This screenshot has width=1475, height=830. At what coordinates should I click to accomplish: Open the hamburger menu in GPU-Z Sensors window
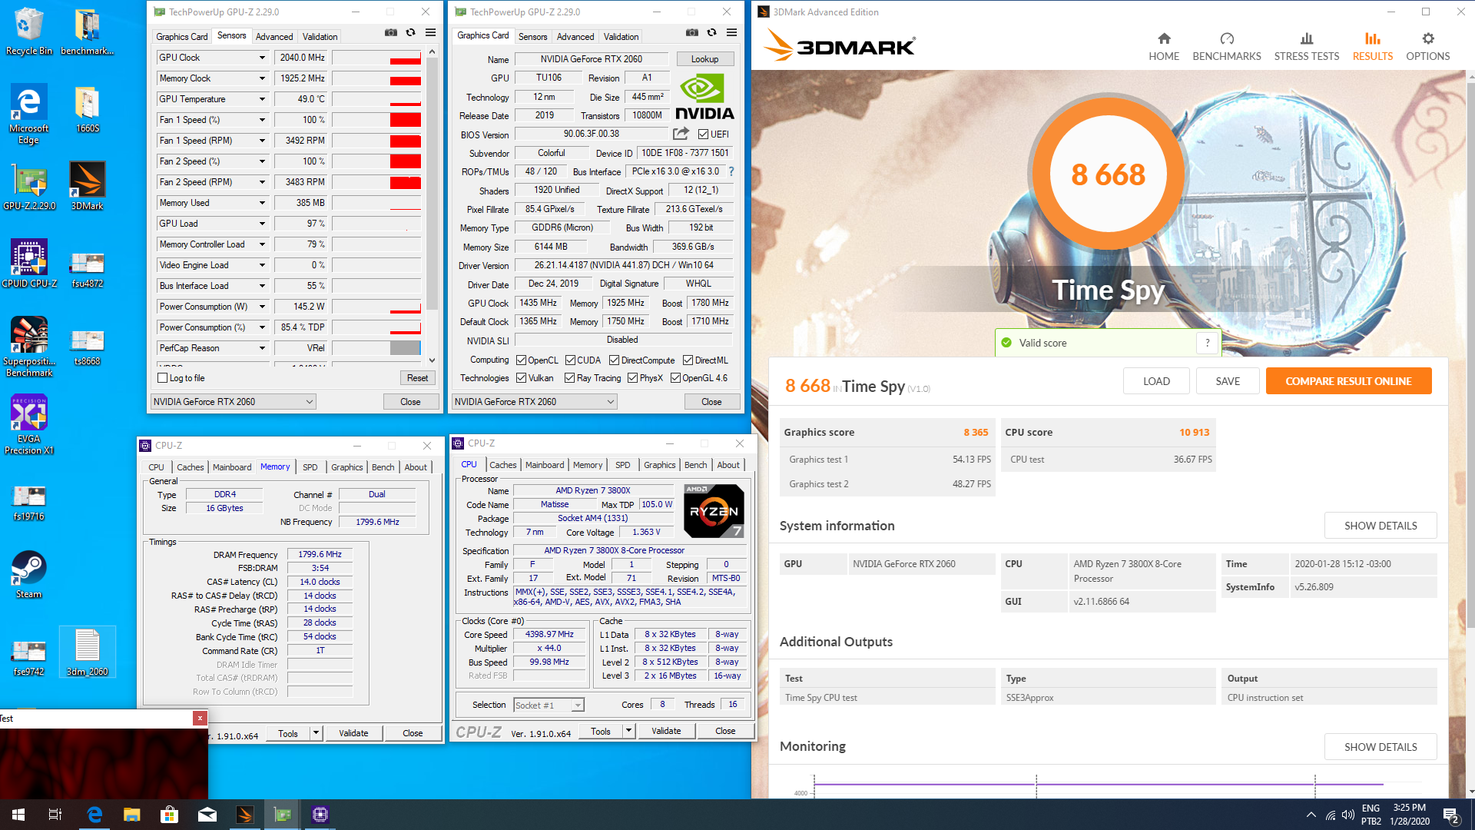[430, 33]
